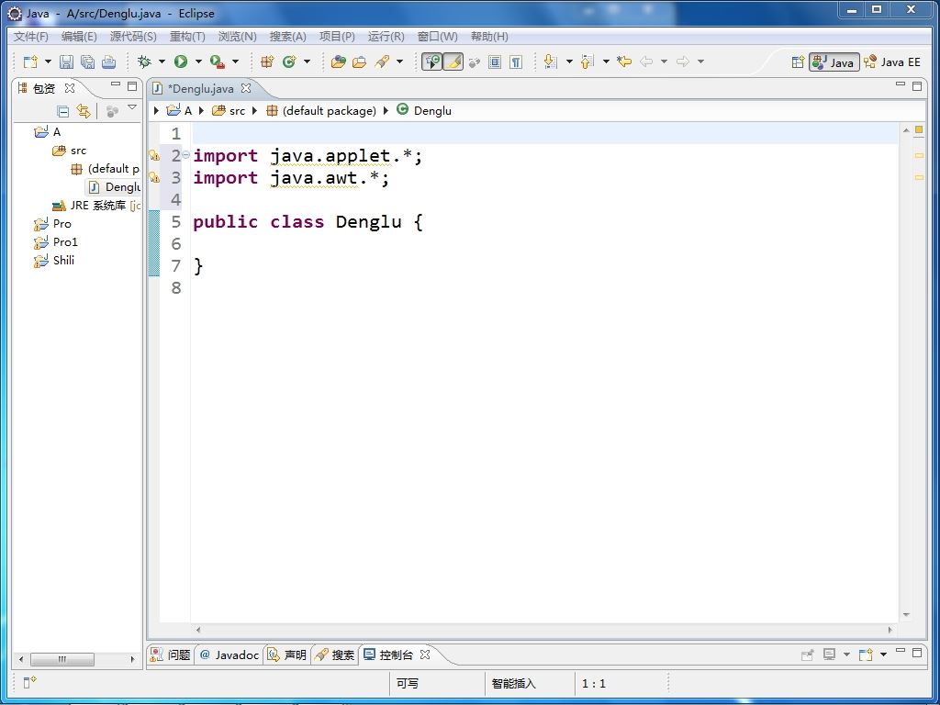Open the New Java Class dropdown arrow
940x705 pixels.
[x=307, y=62]
